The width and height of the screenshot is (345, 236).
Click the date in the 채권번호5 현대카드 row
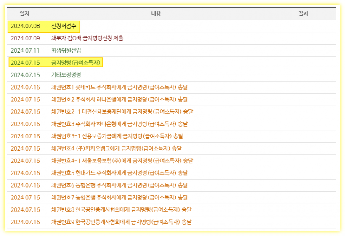pyautogui.click(x=25, y=173)
